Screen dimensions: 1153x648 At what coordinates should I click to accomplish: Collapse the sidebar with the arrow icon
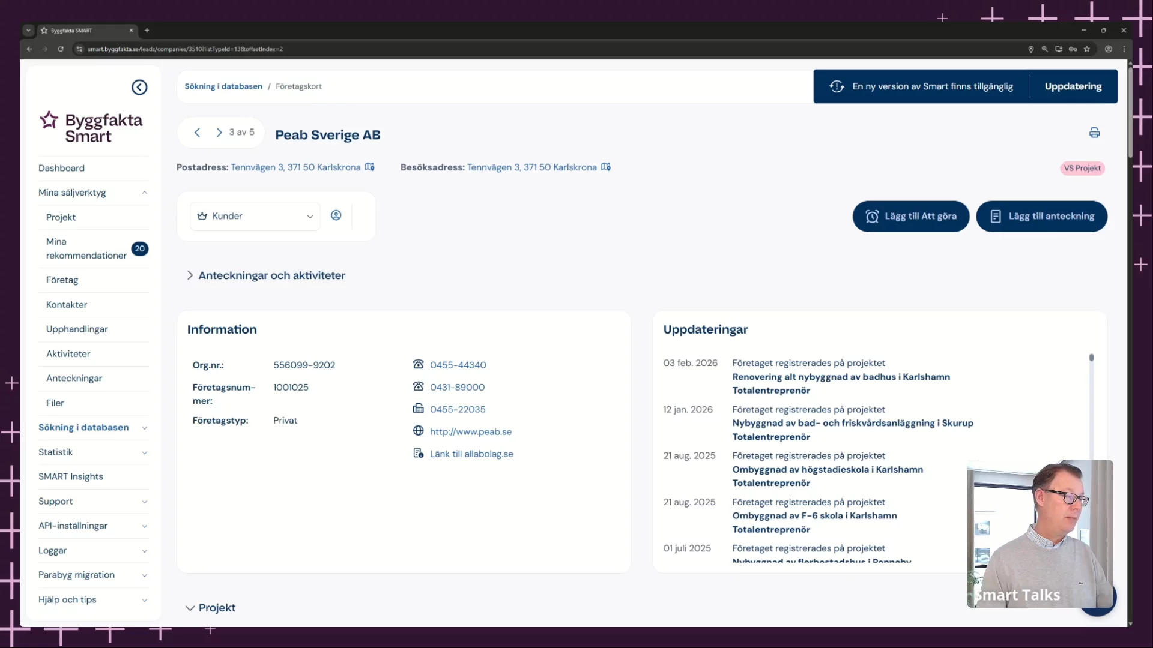point(139,88)
